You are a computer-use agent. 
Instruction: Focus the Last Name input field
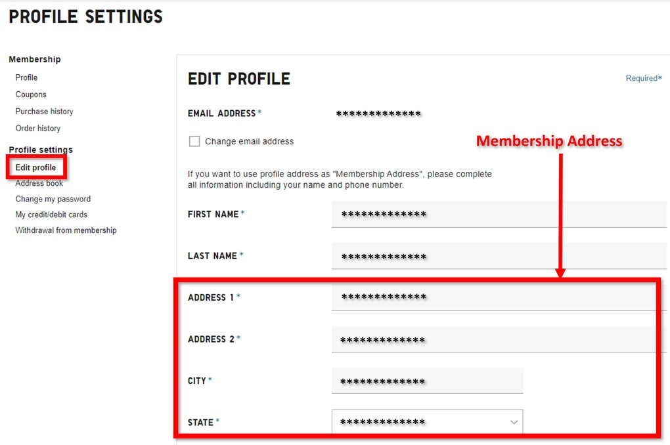498,256
